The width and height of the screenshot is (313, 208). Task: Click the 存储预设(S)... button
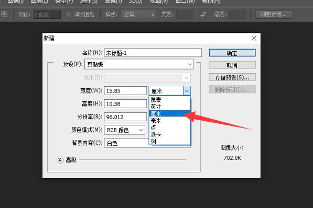(232, 77)
